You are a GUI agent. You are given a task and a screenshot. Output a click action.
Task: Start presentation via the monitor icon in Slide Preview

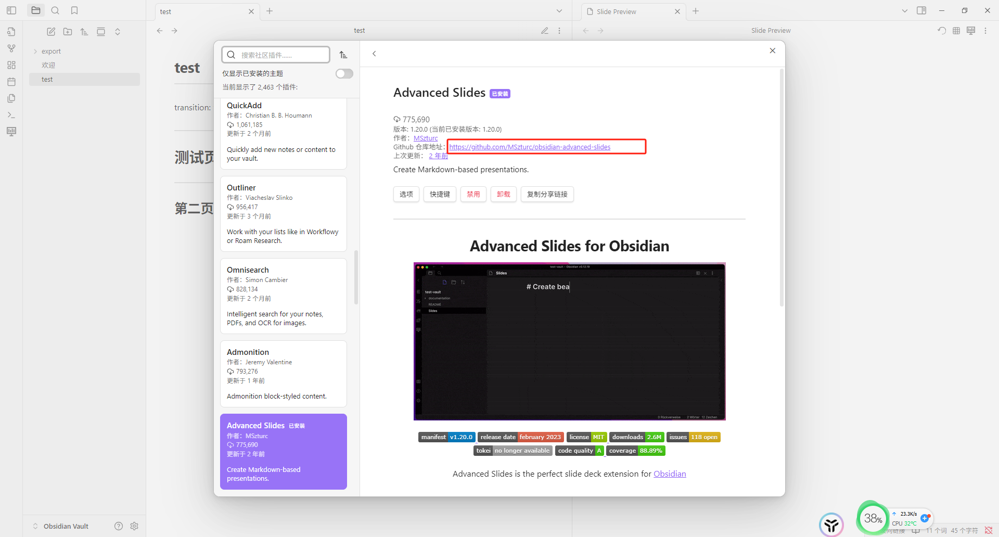tap(970, 30)
